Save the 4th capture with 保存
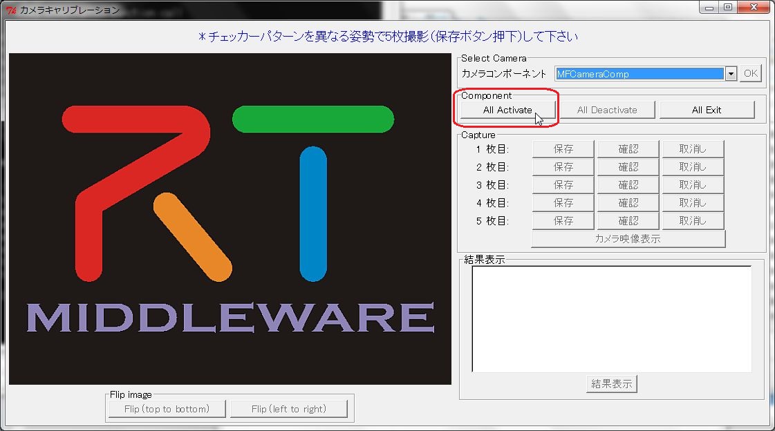The width and height of the screenshot is (775, 431). pyautogui.click(x=563, y=202)
